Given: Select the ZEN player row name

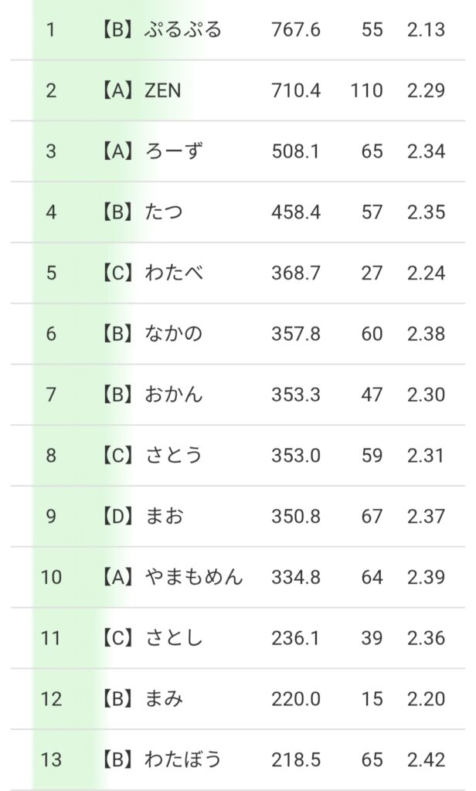Looking at the screenshot, I should 162,91.
